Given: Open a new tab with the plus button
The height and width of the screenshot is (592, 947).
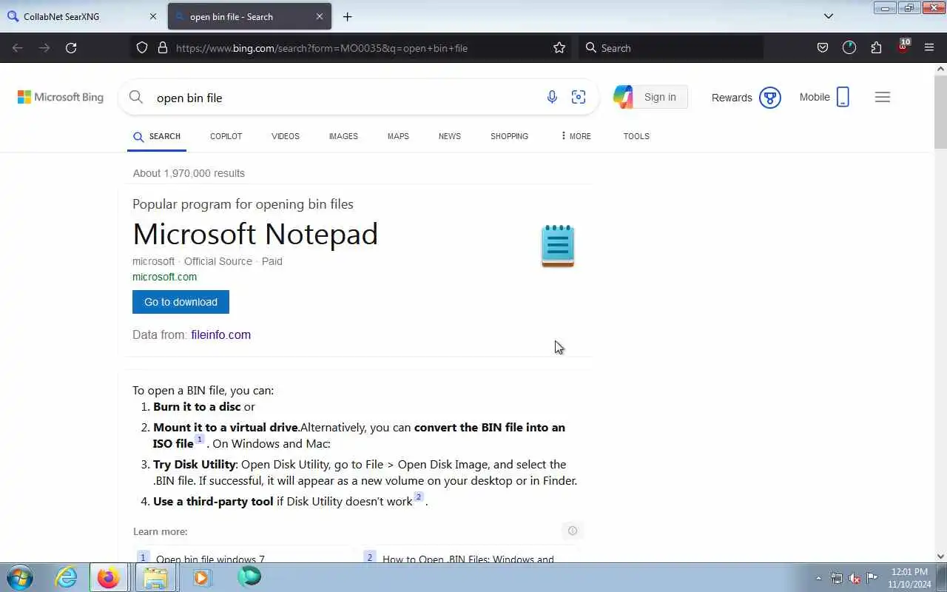Looking at the screenshot, I should point(347,16).
